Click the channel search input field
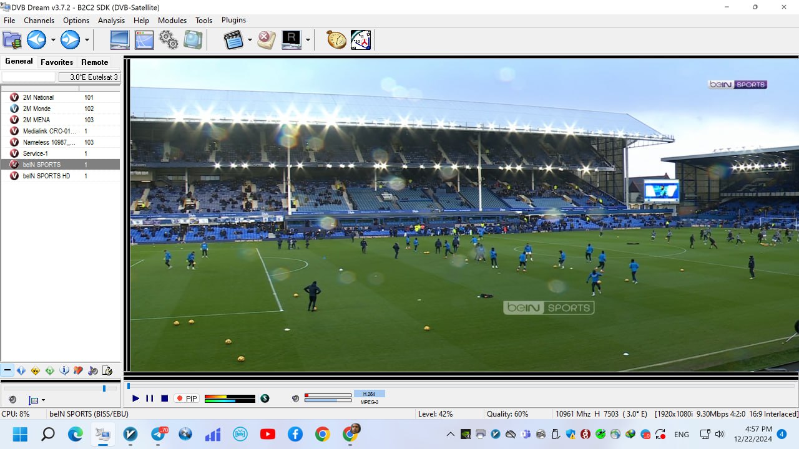Viewport: 799px width, 449px height. click(29, 77)
